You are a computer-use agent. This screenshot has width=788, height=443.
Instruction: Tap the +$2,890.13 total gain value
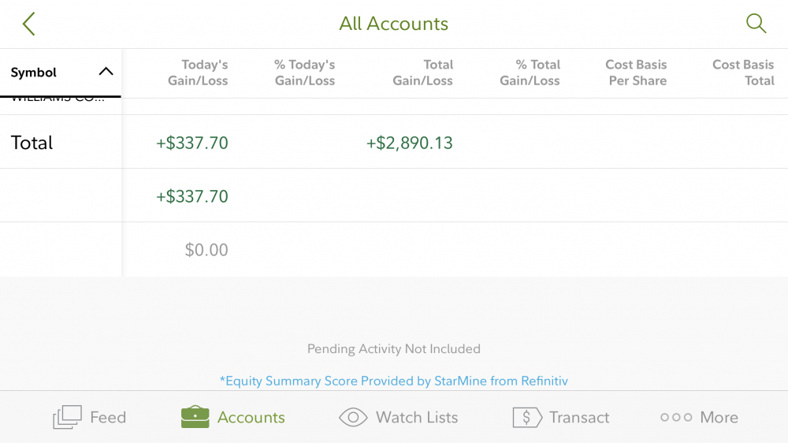tap(410, 143)
